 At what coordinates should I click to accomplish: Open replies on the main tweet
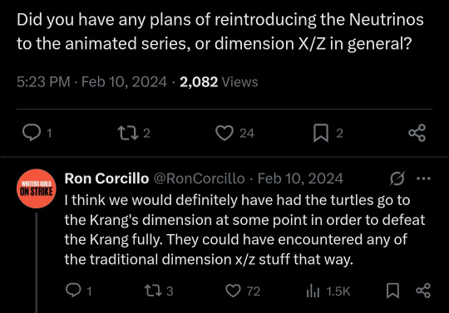coord(37,133)
